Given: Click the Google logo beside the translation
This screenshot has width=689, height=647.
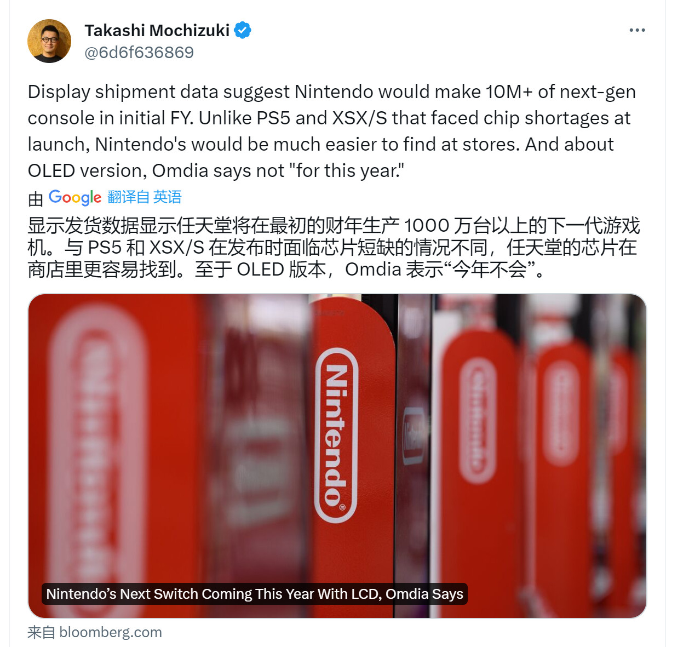Looking at the screenshot, I should coord(75,197).
